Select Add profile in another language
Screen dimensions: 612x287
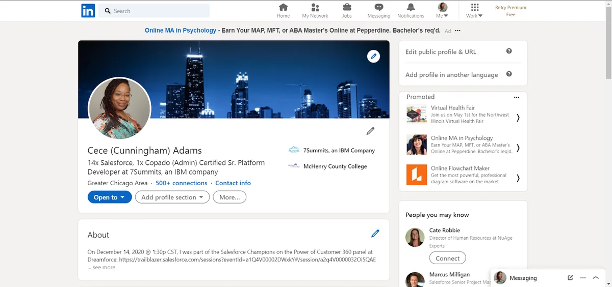(x=451, y=75)
